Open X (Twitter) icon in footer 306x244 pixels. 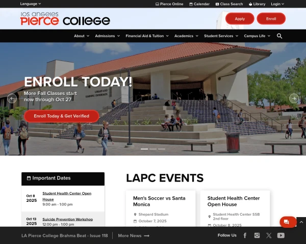pos(269,235)
